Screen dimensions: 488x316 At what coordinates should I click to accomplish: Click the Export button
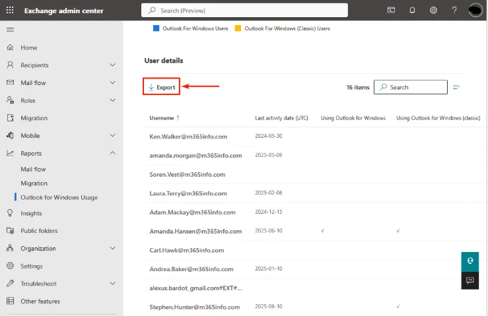162,87
